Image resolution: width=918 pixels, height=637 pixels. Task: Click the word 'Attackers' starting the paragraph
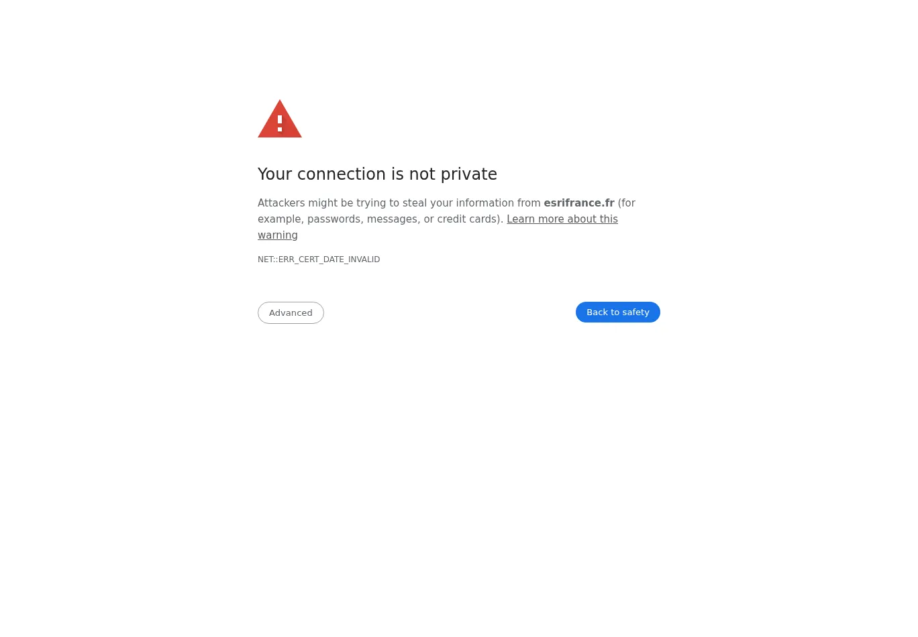click(x=281, y=203)
